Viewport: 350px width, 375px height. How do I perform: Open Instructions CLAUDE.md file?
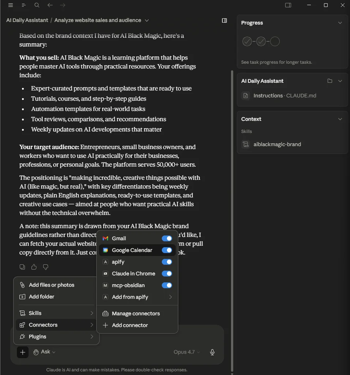(x=285, y=96)
